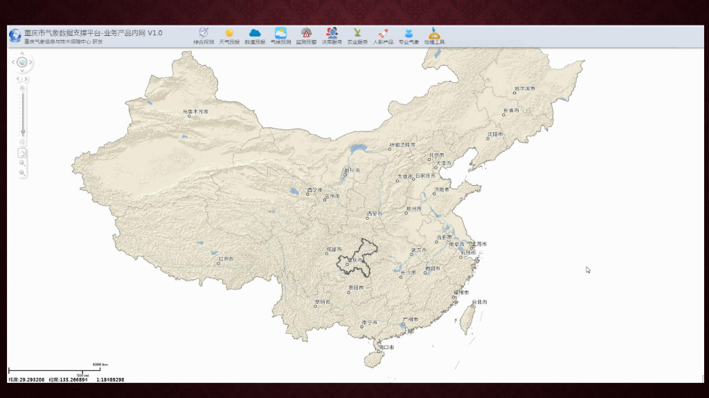Screen dimensions: 709x398
Task: Zoom out using the minus button
Action: pos(22,142)
